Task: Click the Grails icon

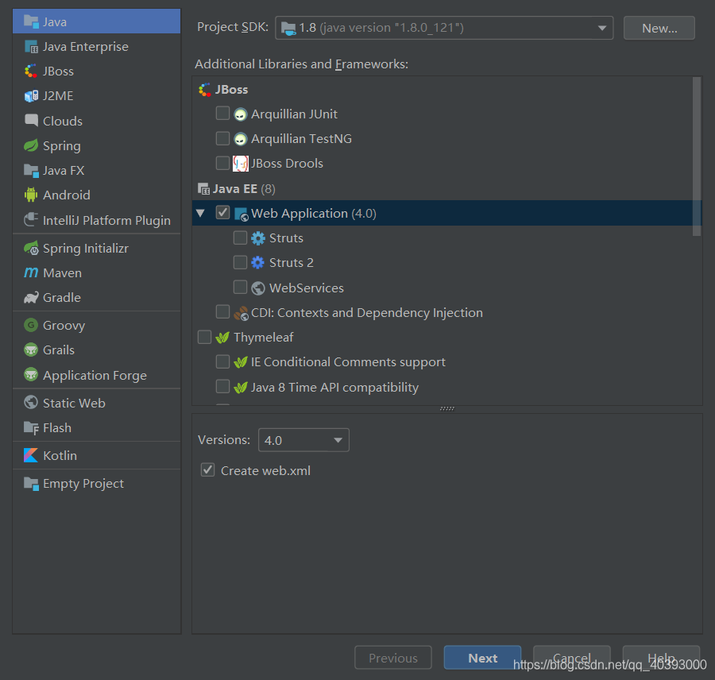Action: tap(31, 350)
